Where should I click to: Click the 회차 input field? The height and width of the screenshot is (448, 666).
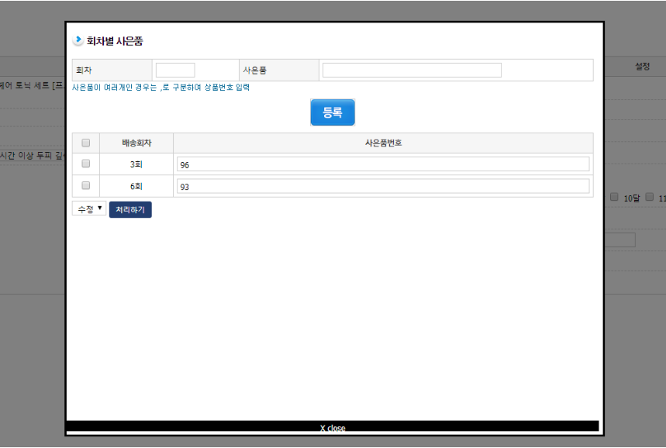(x=174, y=71)
